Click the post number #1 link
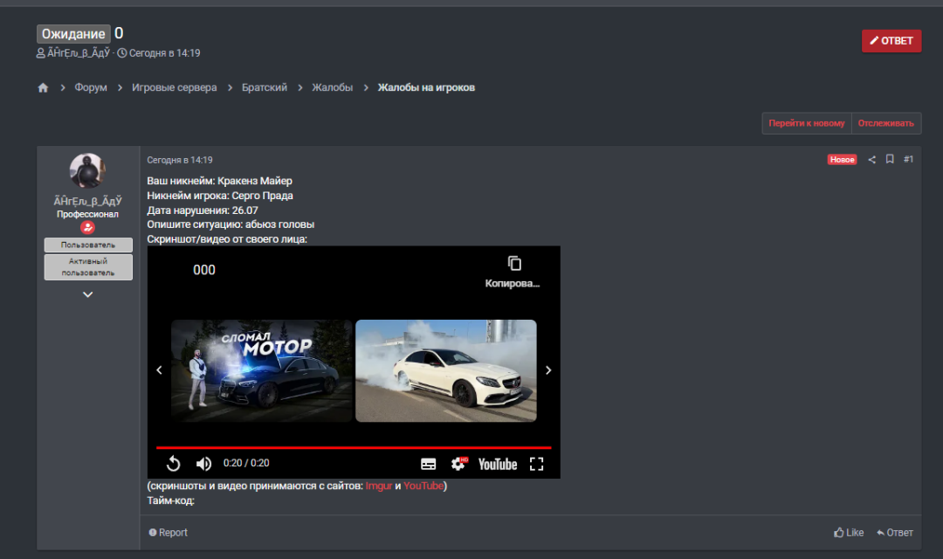Image resolution: width=943 pixels, height=559 pixels. pyautogui.click(x=908, y=159)
